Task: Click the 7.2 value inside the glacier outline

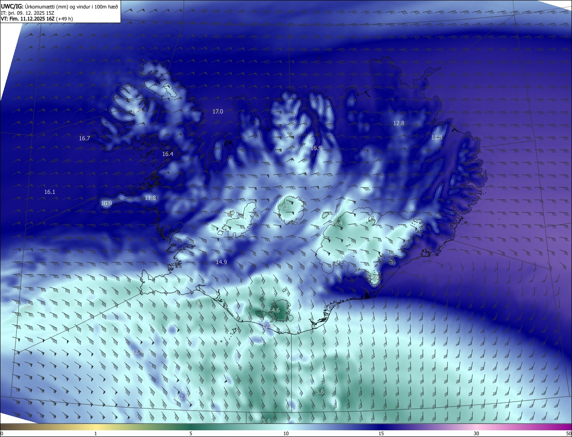Action: click(x=284, y=207)
